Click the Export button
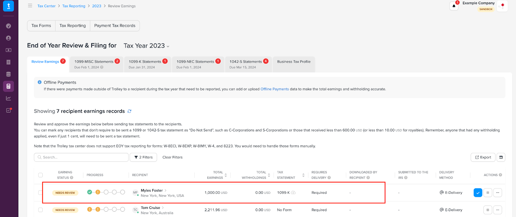 point(483,157)
